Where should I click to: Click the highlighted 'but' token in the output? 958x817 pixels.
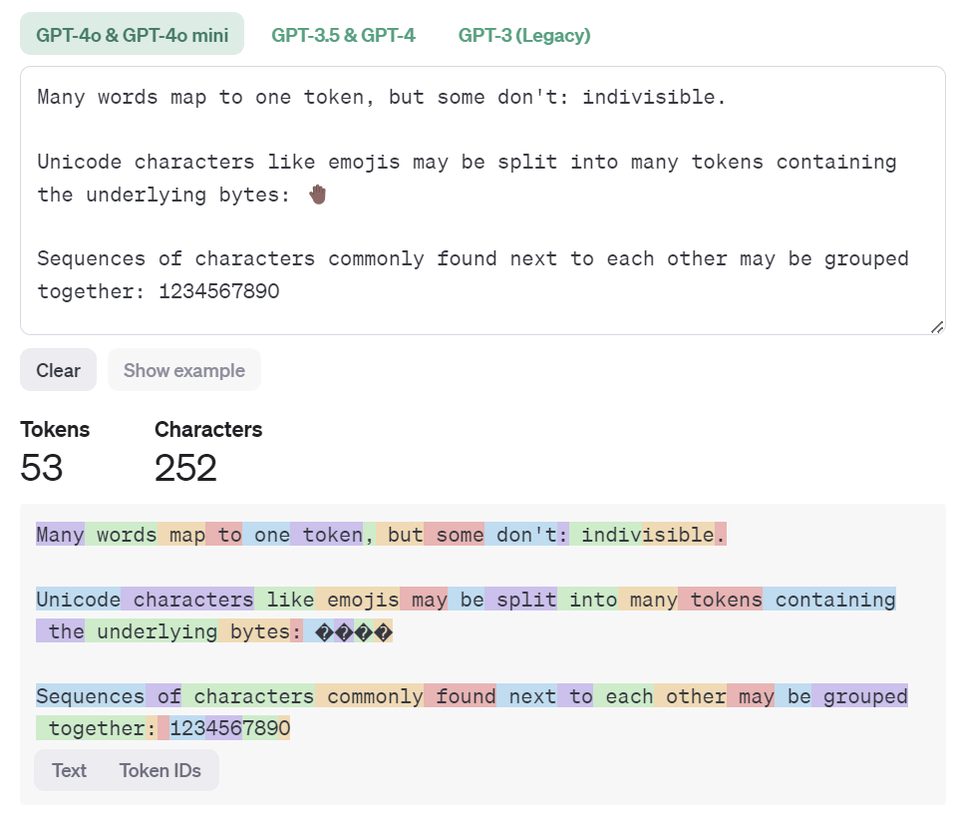[x=400, y=535]
